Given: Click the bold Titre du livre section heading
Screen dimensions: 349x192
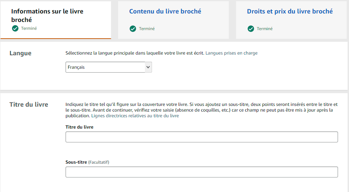Looking at the screenshot, I should pyautogui.click(x=29, y=105).
